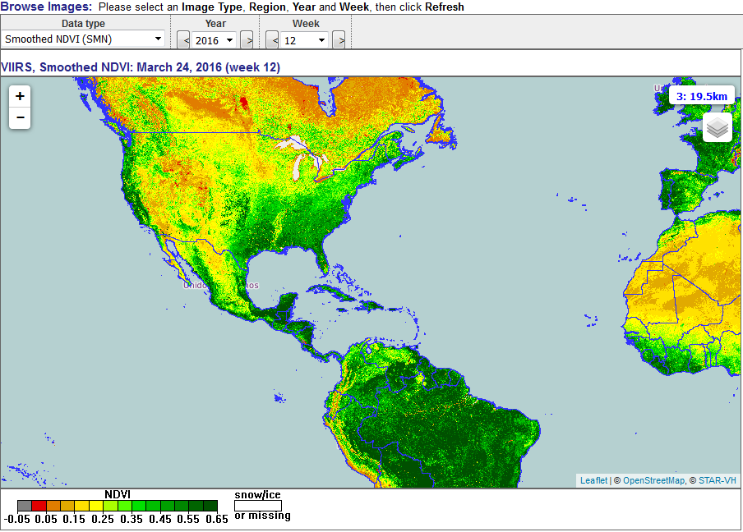The width and height of the screenshot is (743, 532).
Task: Click the 19.5km resolution indicator
Action: [x=701, y=96]
